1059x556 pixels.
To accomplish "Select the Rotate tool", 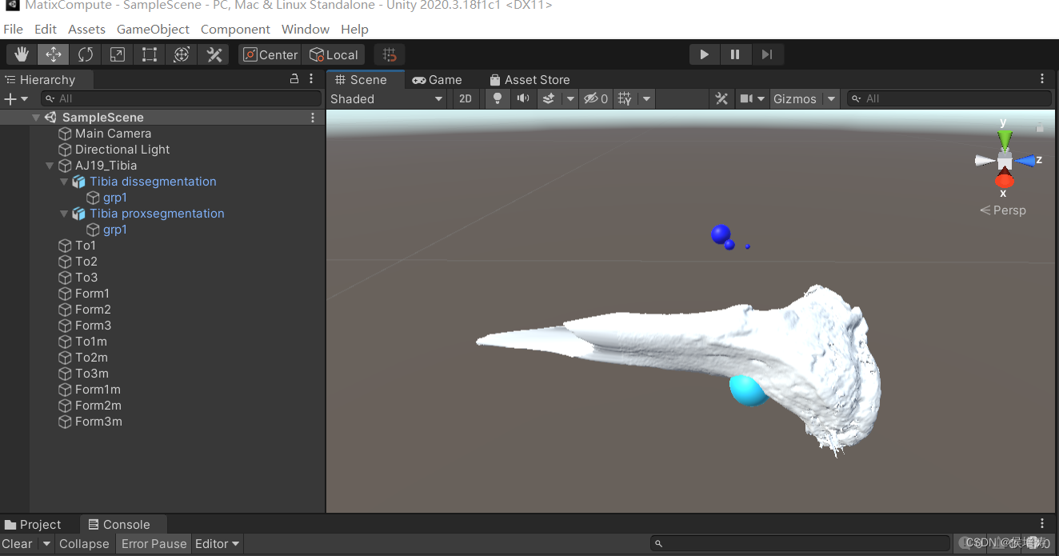I will (85, 54).
